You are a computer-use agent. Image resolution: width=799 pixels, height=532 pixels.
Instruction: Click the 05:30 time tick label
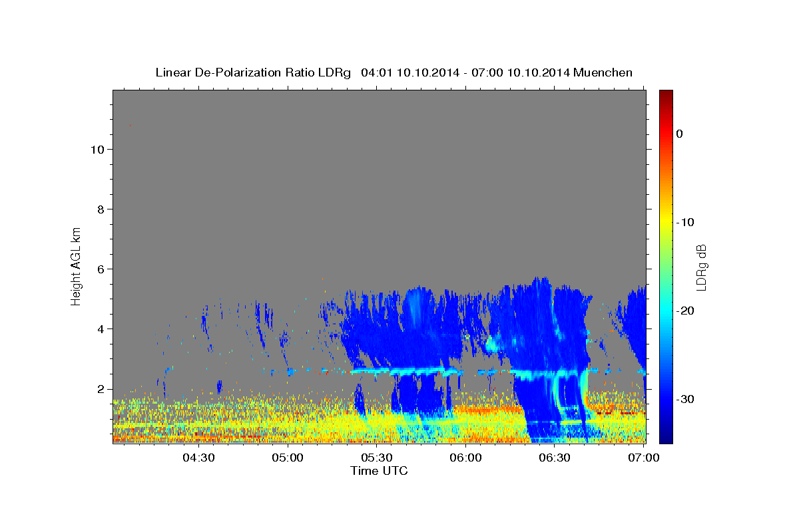[x=377, y=458]
